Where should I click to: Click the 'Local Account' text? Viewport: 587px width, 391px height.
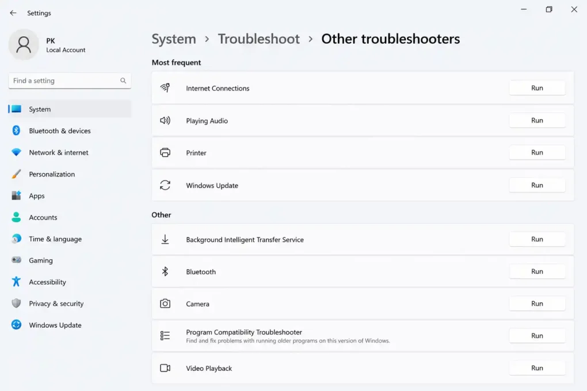[x=66, y=50]
